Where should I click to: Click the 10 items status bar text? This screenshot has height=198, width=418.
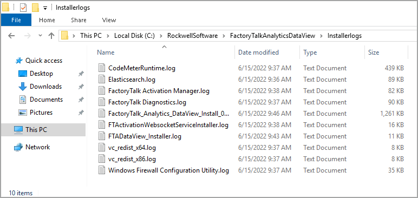(21, 193)
